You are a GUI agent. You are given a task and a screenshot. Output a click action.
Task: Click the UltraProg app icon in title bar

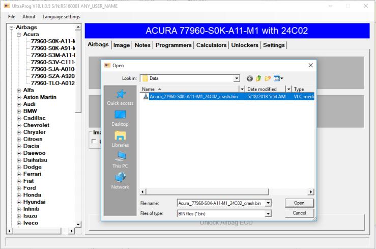click(x=7, y=6)
